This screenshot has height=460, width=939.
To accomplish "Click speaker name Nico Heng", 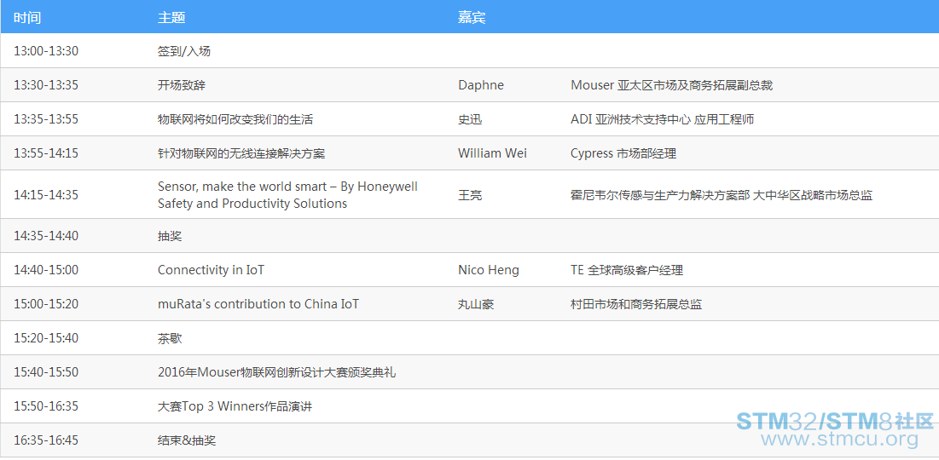I will pyautogui.click(x=489, y=270).
